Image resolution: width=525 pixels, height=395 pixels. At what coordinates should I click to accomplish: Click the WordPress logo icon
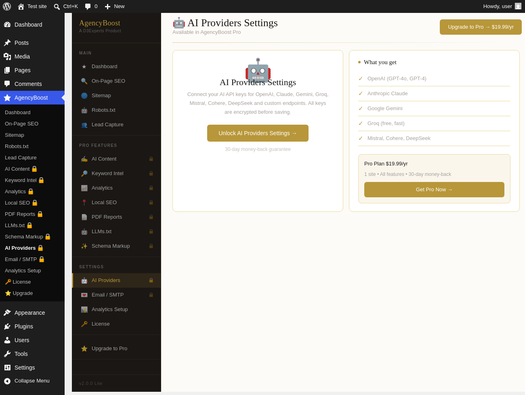tap(7, 6)
